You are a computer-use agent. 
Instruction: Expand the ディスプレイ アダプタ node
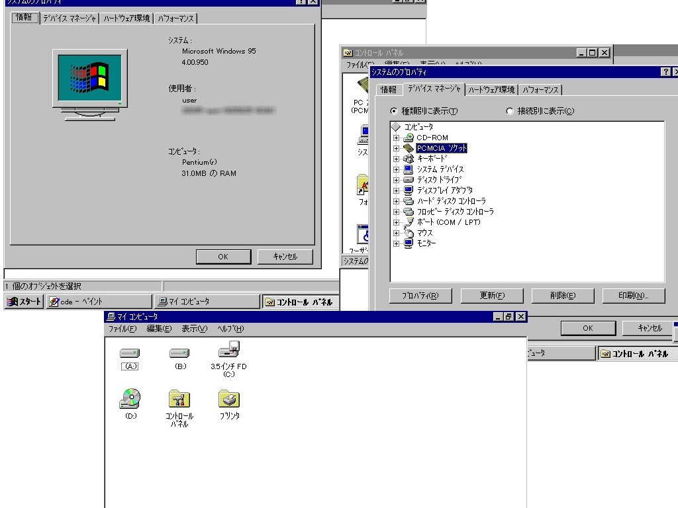coord(396,190)
